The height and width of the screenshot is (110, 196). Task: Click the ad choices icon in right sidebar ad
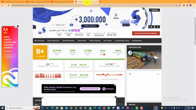(157, 74)
